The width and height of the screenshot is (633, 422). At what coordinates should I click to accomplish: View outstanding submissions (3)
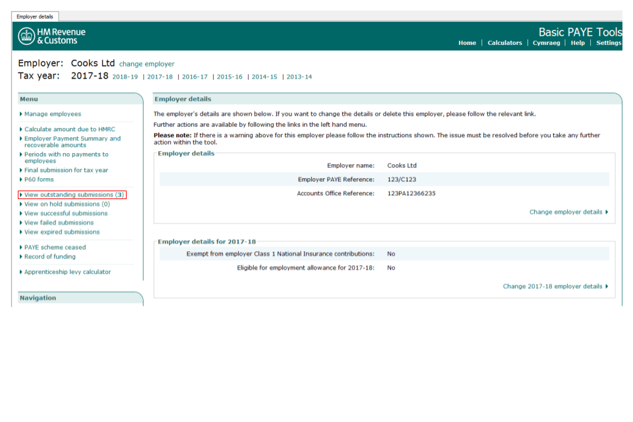(74, 195)
